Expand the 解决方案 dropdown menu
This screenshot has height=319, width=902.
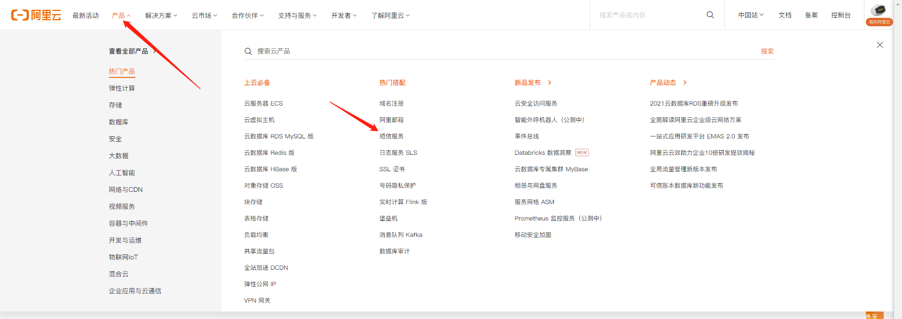[161, 15]
